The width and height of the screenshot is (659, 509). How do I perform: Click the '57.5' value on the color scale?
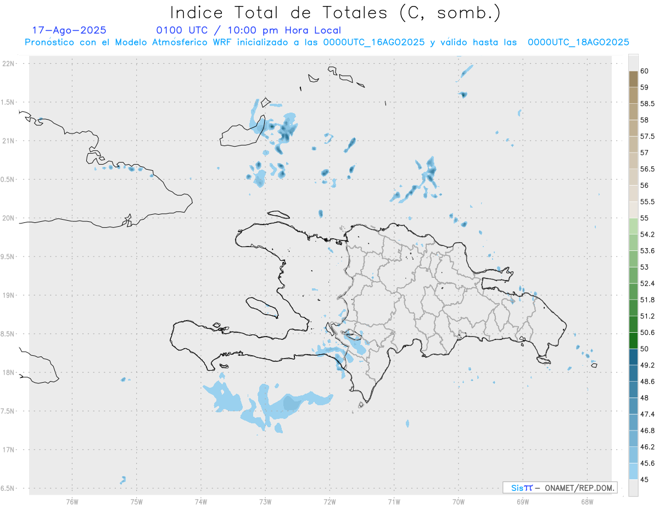point(647,136)
